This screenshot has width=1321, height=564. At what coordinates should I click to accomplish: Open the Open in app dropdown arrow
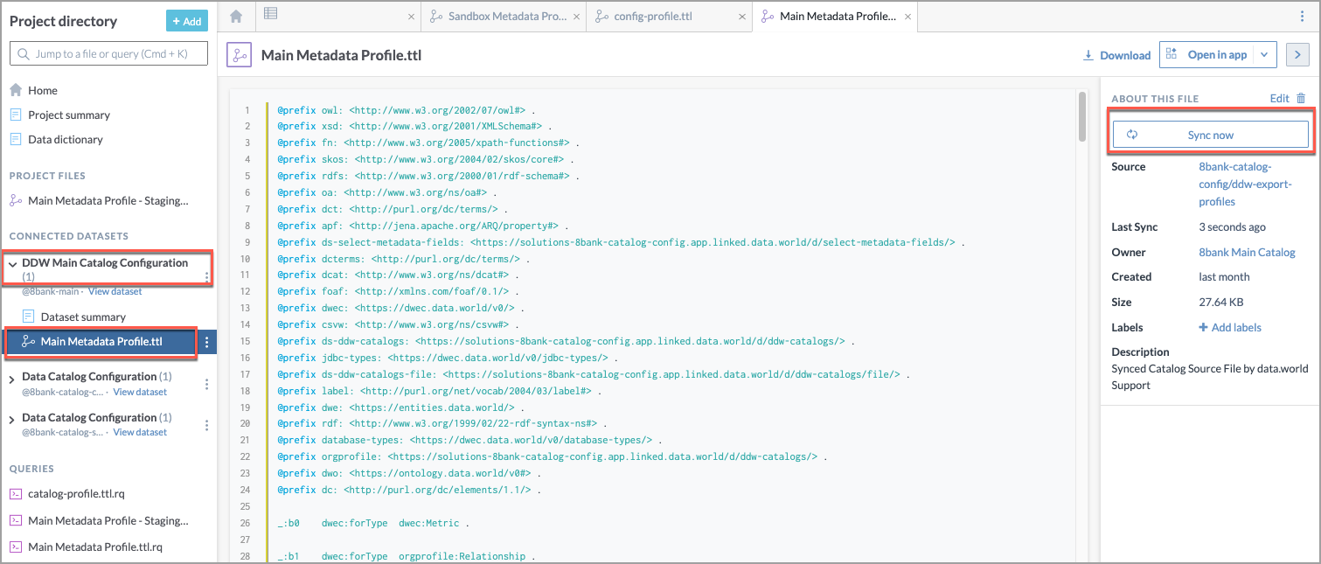(x=1265, y=54)
